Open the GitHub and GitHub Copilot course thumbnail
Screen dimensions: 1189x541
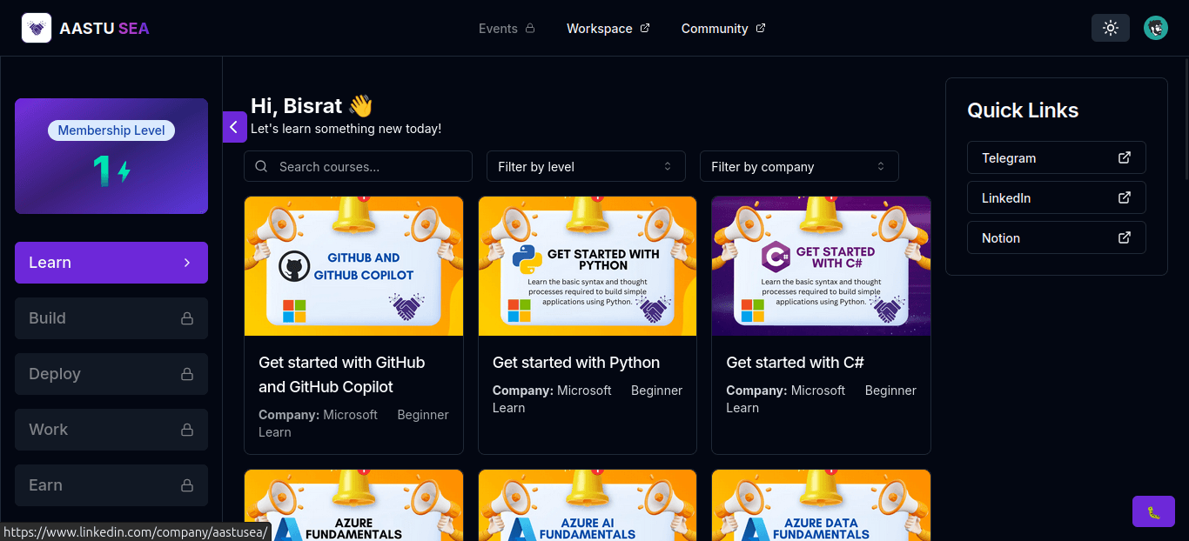point(353,266)
